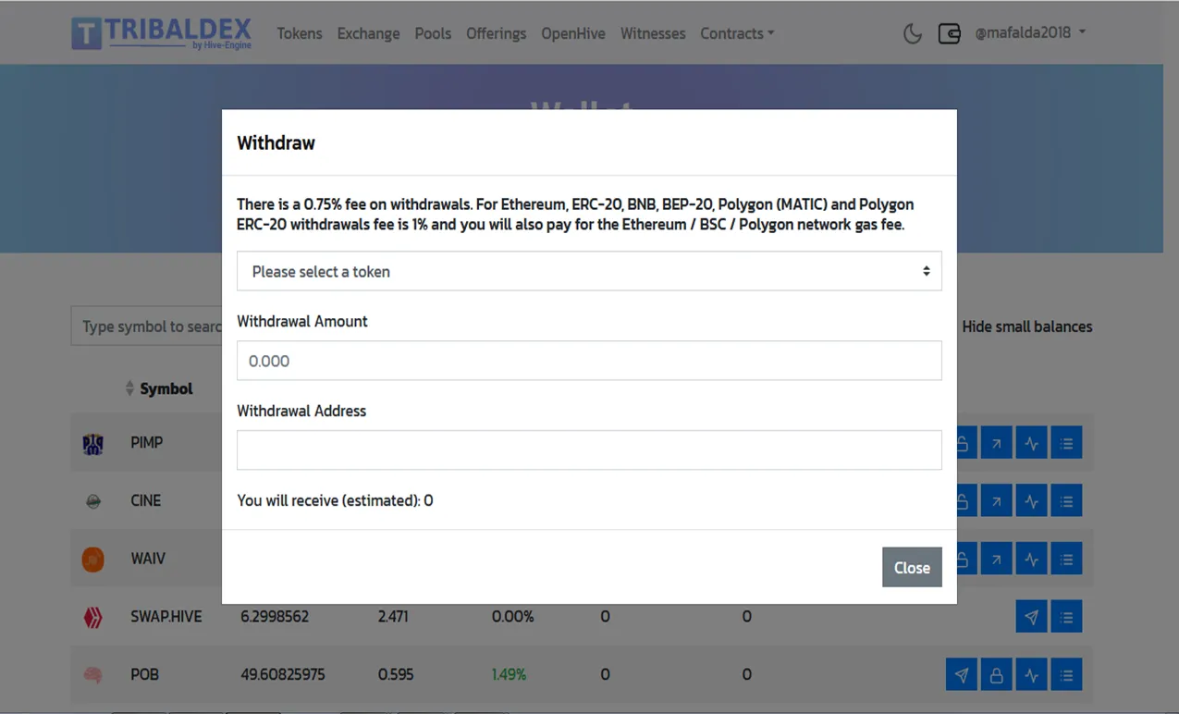This screenshot has width=1179, height=714.
Task: Navigate to Pools
Action: [433, 33]
